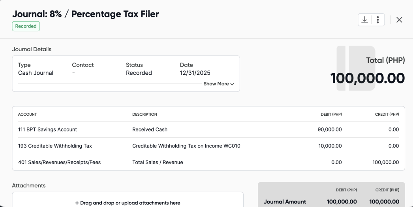Open the three-dot more options menu
413x207 pixels.
[x=378, y=20]
